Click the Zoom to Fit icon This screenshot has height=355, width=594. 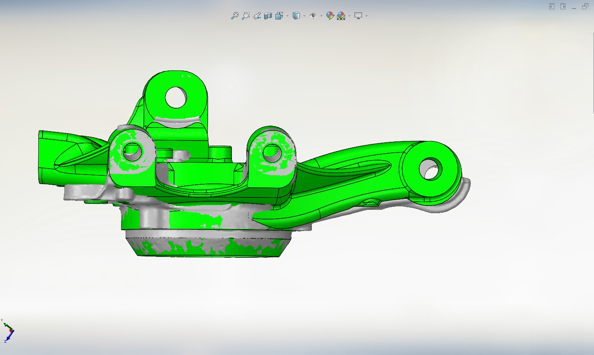234,16
